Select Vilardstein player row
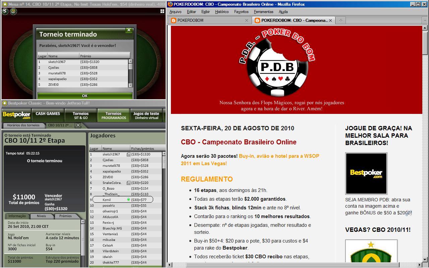This screenshot has height=268, width=429. click(125, 251)
